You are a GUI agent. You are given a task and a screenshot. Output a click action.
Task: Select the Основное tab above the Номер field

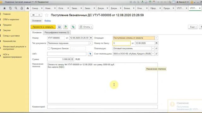(37, 33)
